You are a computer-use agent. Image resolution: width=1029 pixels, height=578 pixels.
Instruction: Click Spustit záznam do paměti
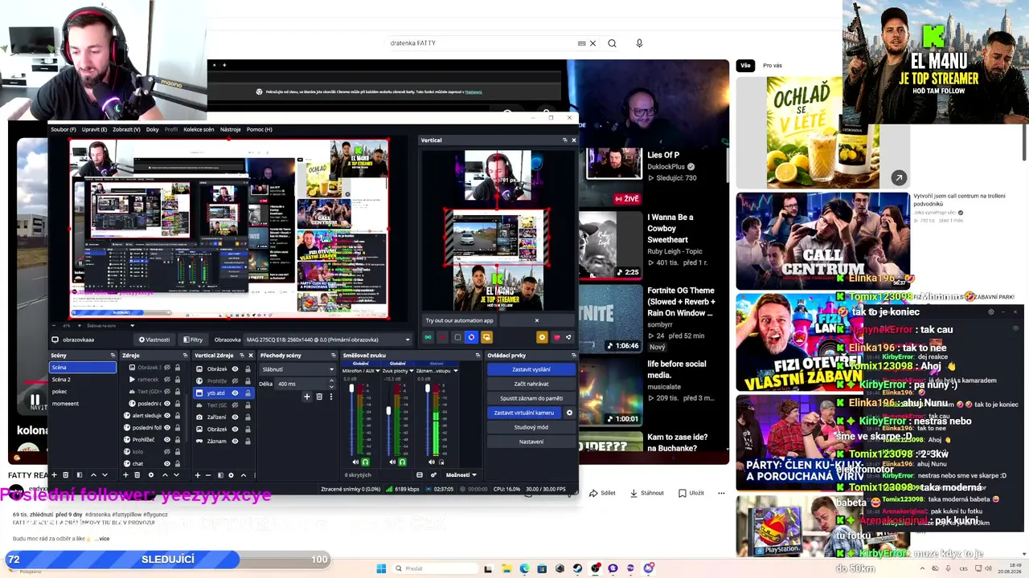tap(531, 398)
